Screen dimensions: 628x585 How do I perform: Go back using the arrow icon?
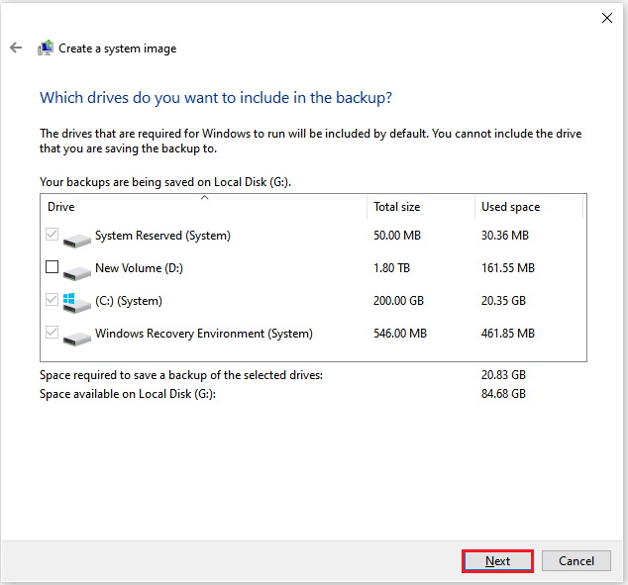click(x=16, y=48)
